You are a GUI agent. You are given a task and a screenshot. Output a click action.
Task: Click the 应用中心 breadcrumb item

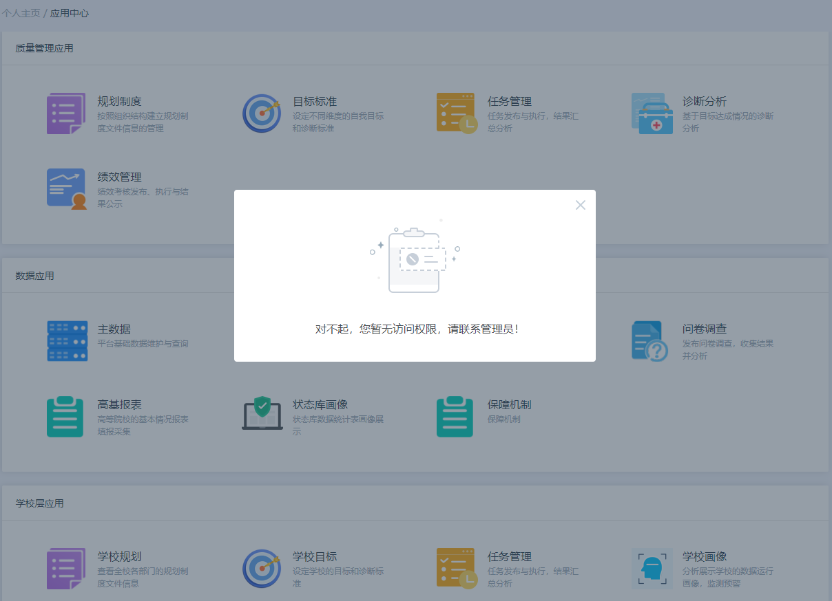coord(70,13)
